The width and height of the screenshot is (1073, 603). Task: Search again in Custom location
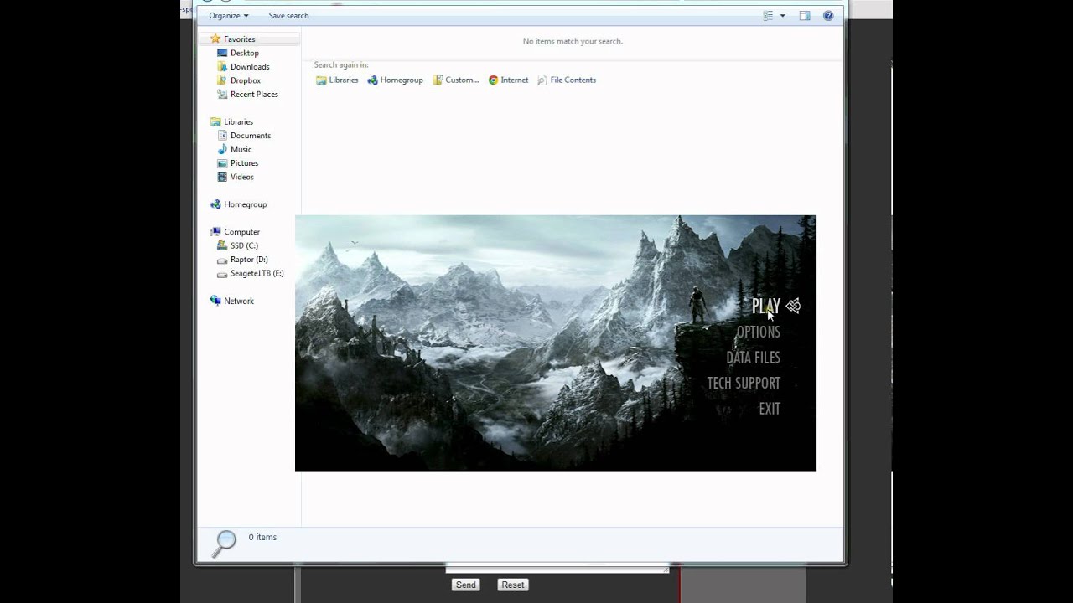[455, 80]
